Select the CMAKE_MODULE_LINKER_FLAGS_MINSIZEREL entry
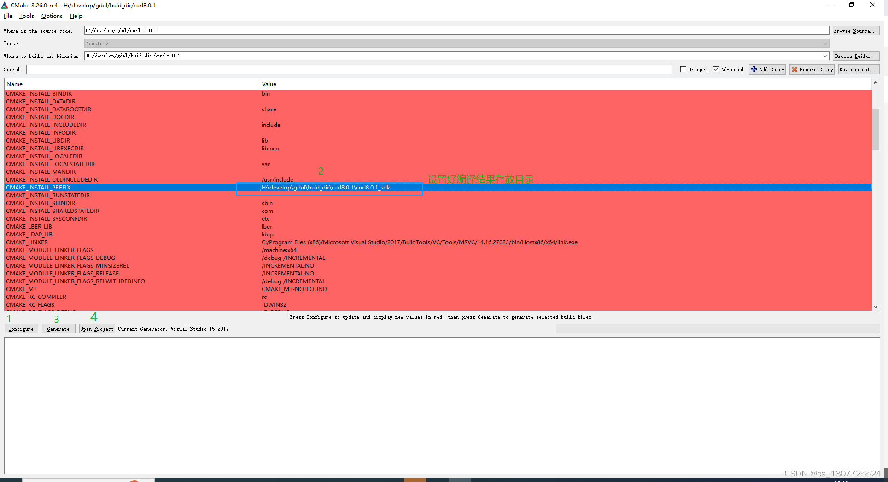Viewport: 888px width, 482px height. point(67,266)
